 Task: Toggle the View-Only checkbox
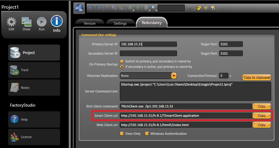click(122, 134)
